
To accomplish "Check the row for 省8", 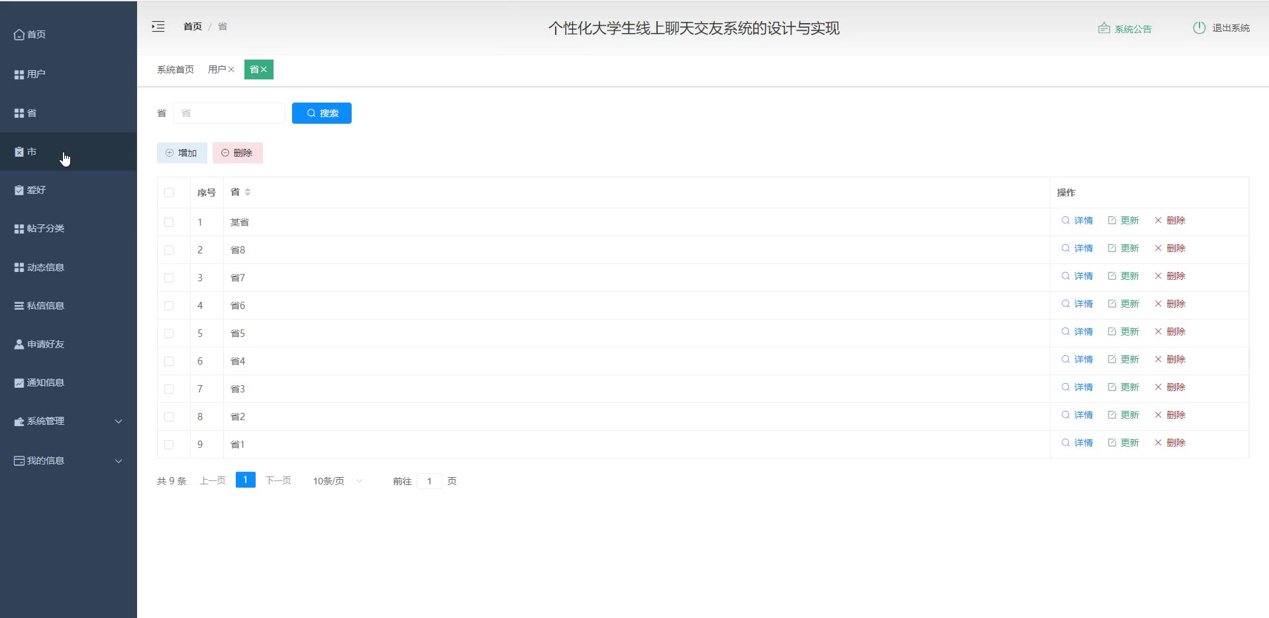I will click(169, 250).
